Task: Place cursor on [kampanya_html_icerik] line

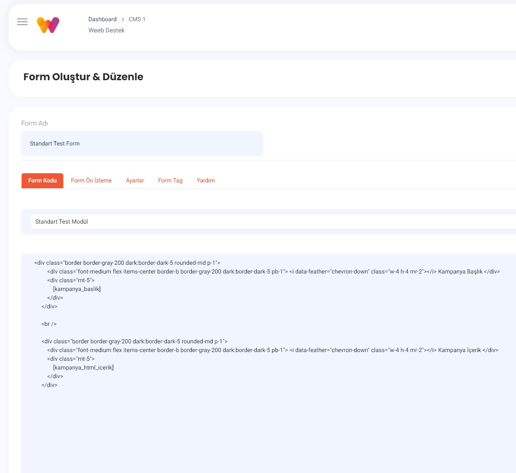Action: 83,368
